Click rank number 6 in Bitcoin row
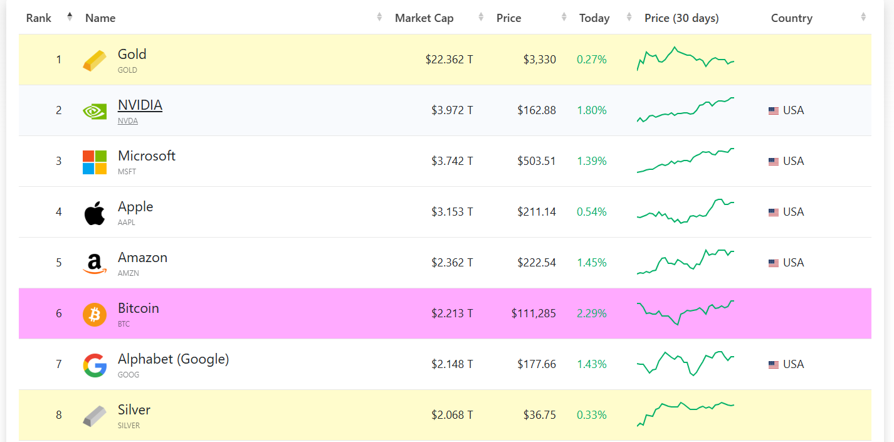894x442 pixels. tap(59, 313)
